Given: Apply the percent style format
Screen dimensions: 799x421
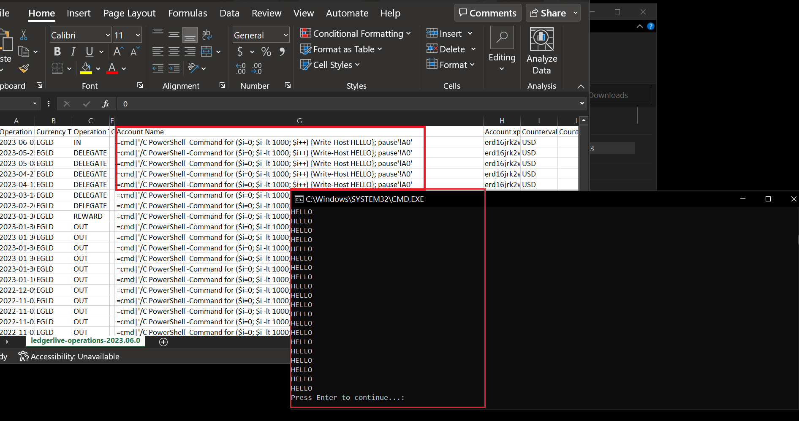Looking at the screenshot, I should click(x=266, y=52).
